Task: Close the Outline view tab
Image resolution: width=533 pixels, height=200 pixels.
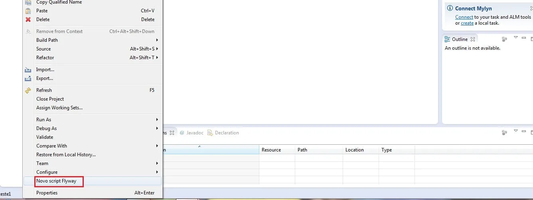Action: (x=473, y=39)
